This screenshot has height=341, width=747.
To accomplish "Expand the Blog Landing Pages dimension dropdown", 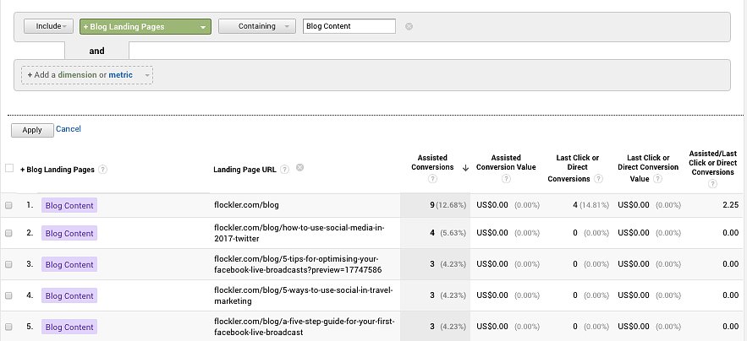I will [146, 27].
